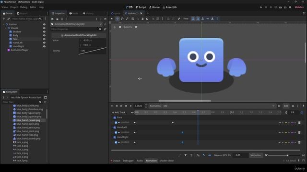Zoom in the viewport with plus icon
307x172 pixels.
[x=136, y=27]
